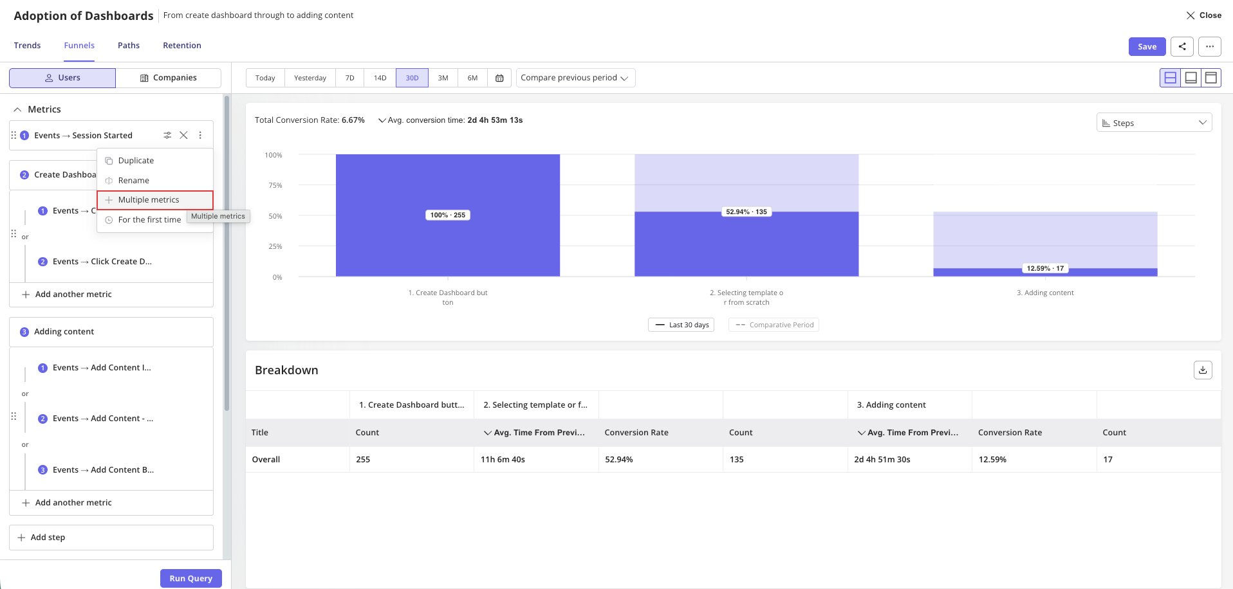Set date range to 7D
Image resolution: width=1233 pixels, height=589 pixels.
pos(350,78)
